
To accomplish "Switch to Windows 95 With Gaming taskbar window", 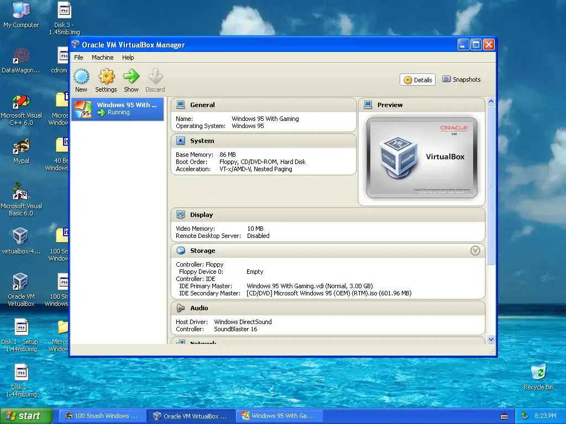I will (280, 416).
